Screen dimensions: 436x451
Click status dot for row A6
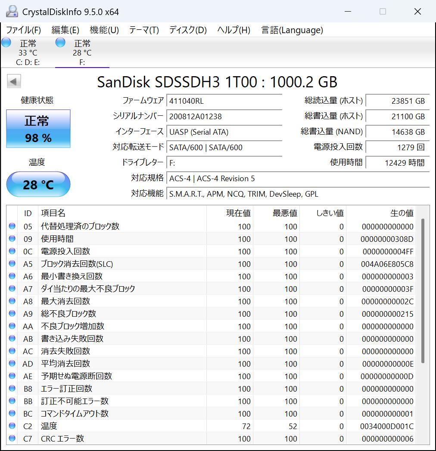[x=12, y=276]
